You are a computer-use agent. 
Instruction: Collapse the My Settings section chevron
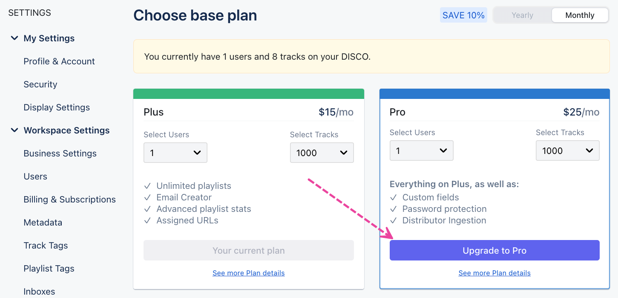14,38
